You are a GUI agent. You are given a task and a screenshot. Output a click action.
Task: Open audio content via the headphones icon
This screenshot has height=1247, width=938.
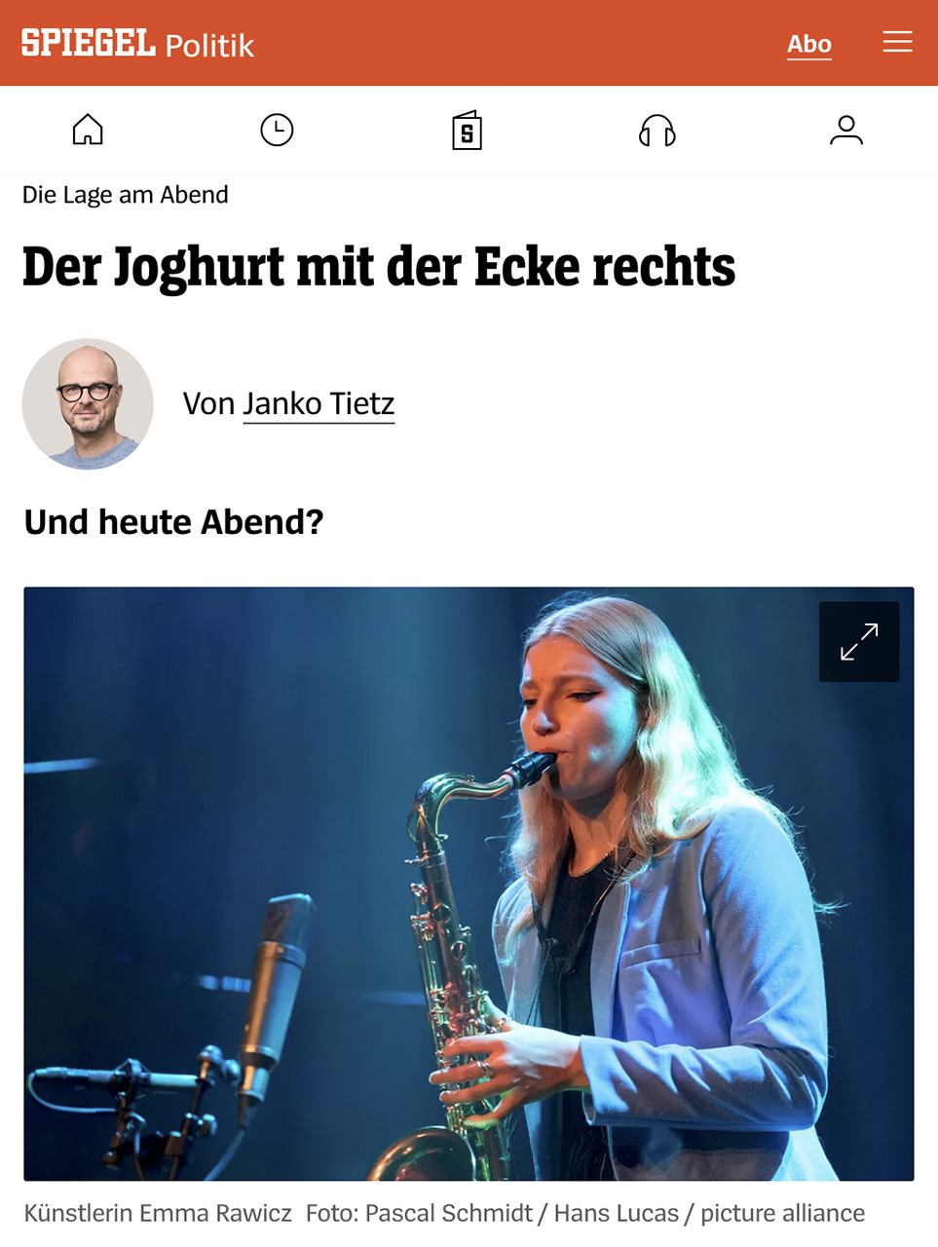click(657, 130)
